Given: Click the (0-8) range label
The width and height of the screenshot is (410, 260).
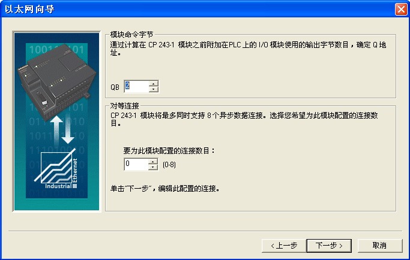Looking at the screenshot, I should tap(169, 165).
